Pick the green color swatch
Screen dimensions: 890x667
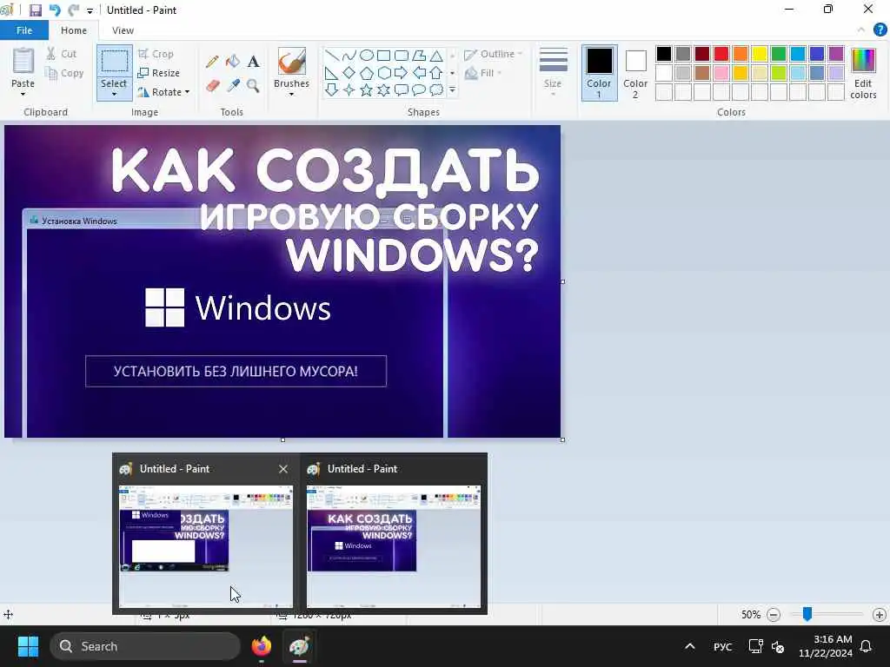pos(779,54)
